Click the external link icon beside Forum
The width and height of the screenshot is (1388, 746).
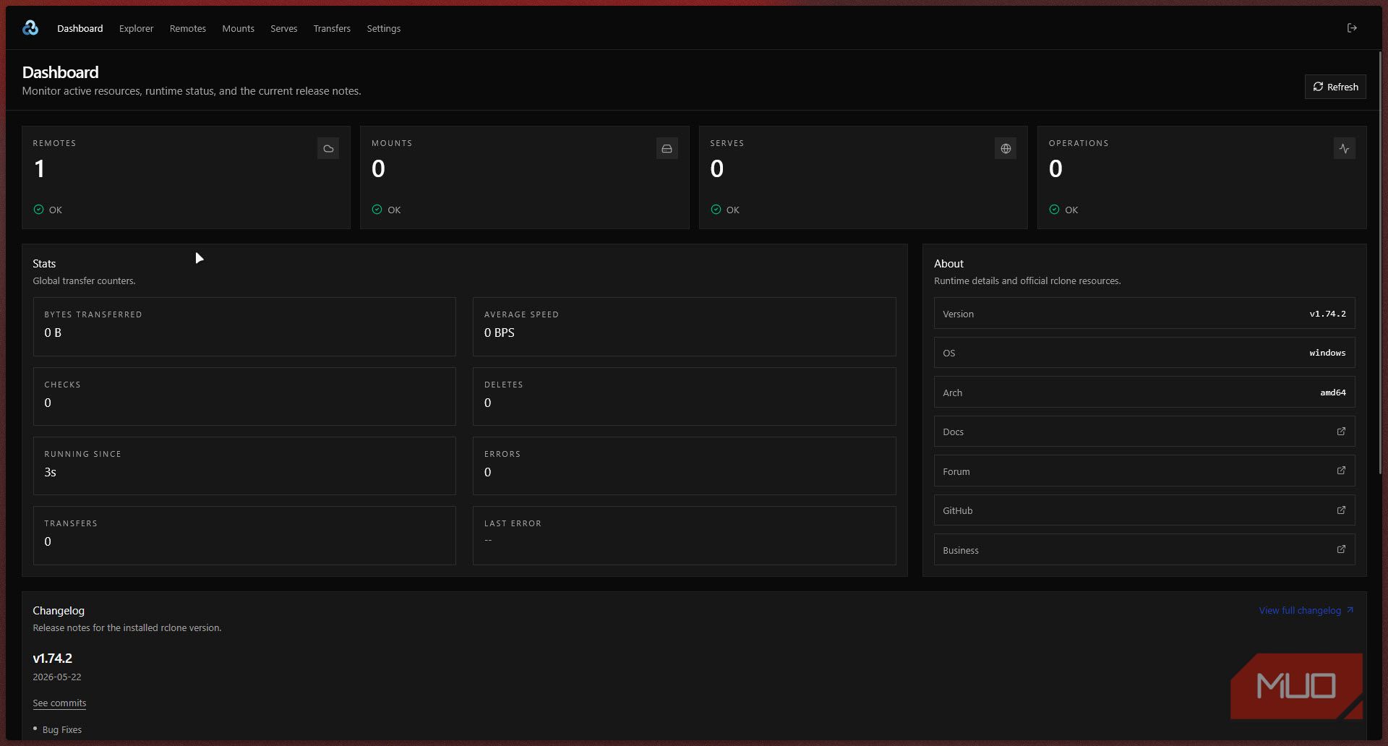[1341, 471]
